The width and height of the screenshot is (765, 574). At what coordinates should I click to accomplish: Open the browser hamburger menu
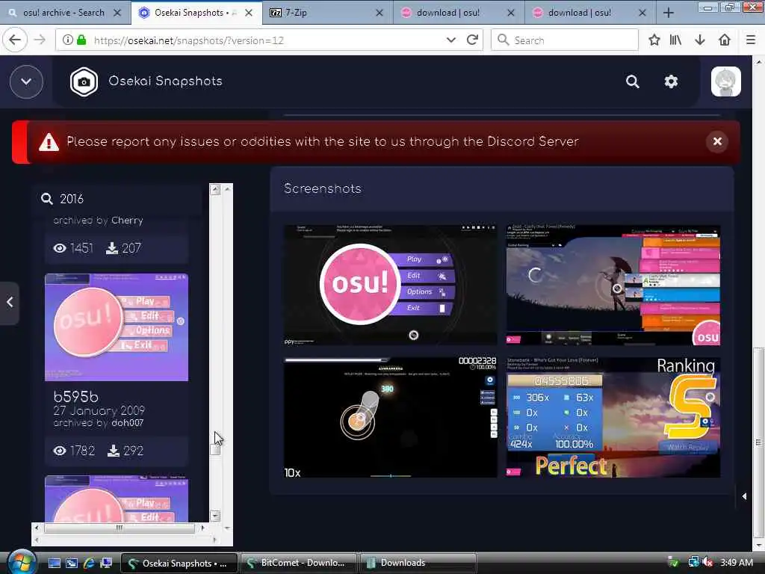tap(751, 40)
